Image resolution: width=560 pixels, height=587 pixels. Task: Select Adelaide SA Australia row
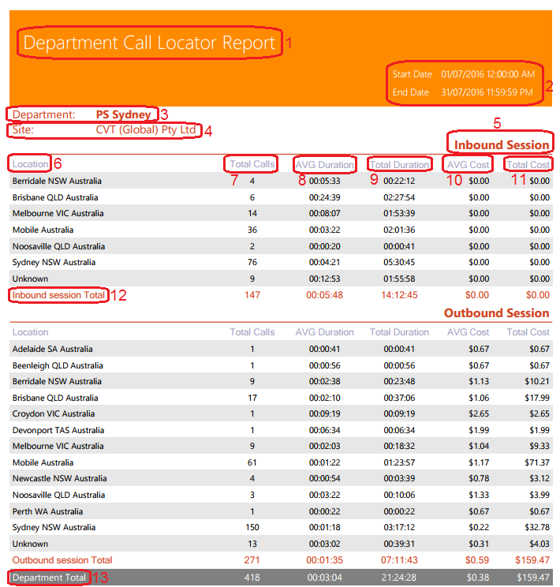(281, 349)
